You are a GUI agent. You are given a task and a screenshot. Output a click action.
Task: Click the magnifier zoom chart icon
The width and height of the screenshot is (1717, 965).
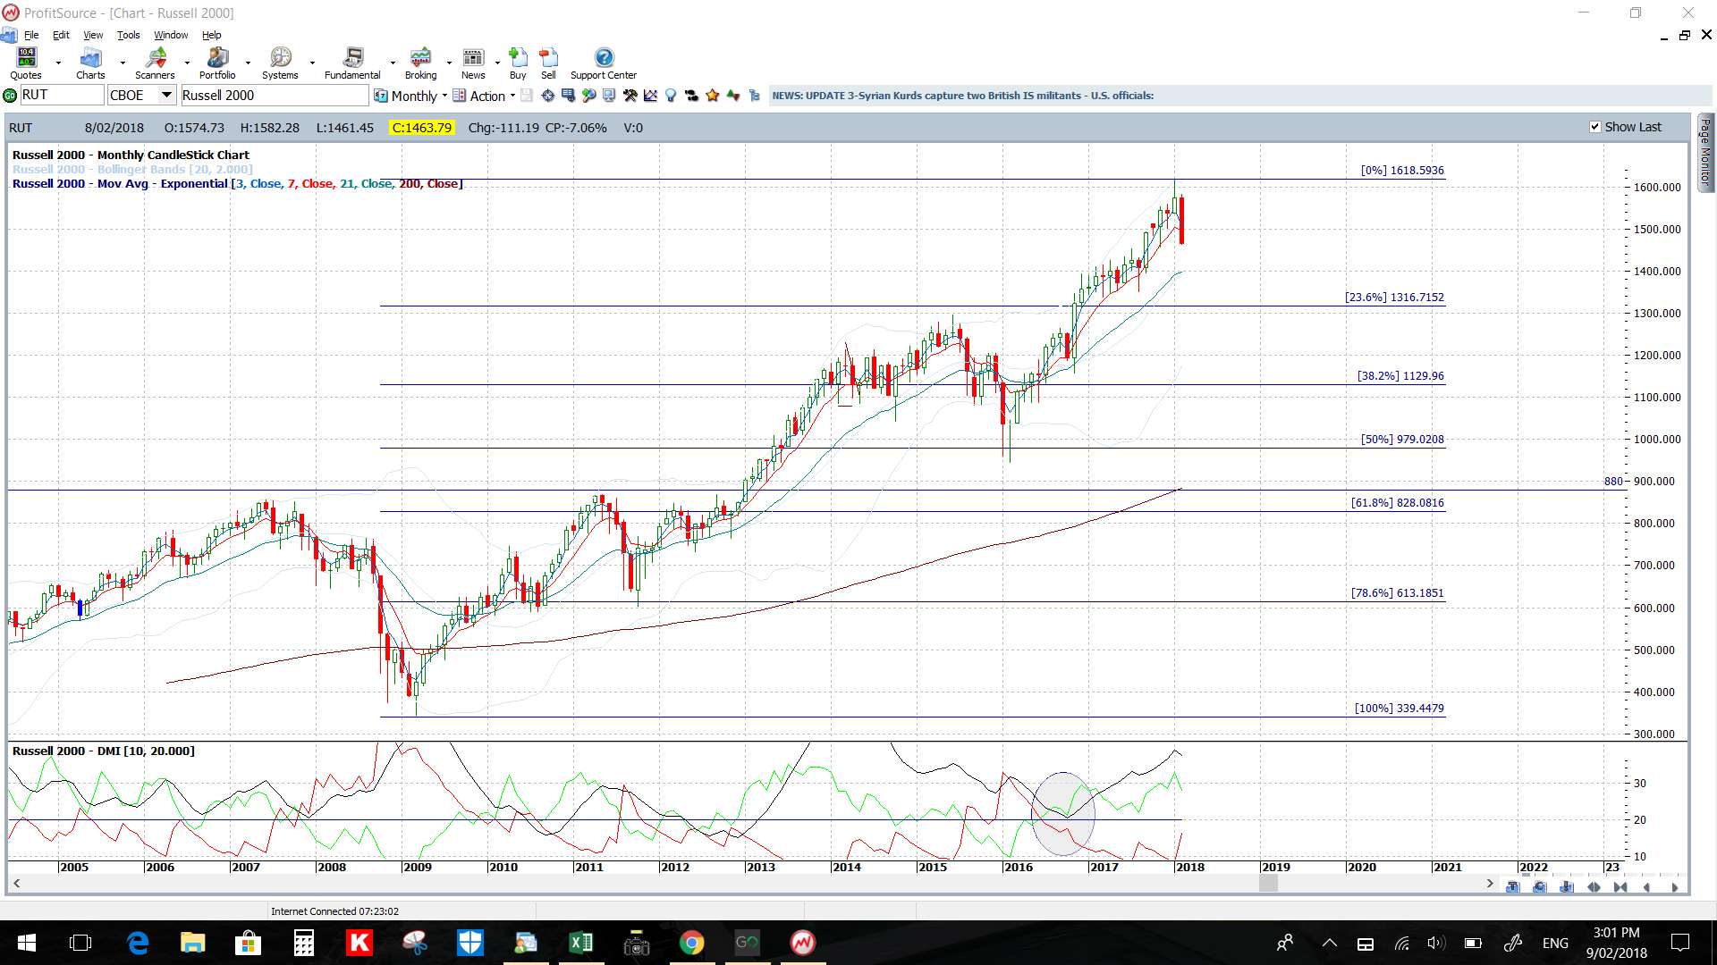pos(589,96)
